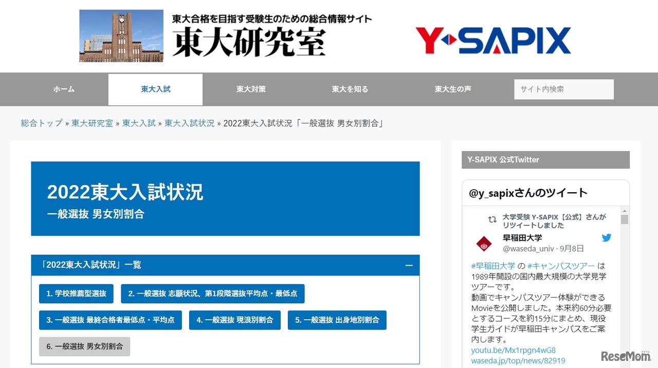Open the 東大対策 menu
The image size is (658, 368).
coord(251,89)
